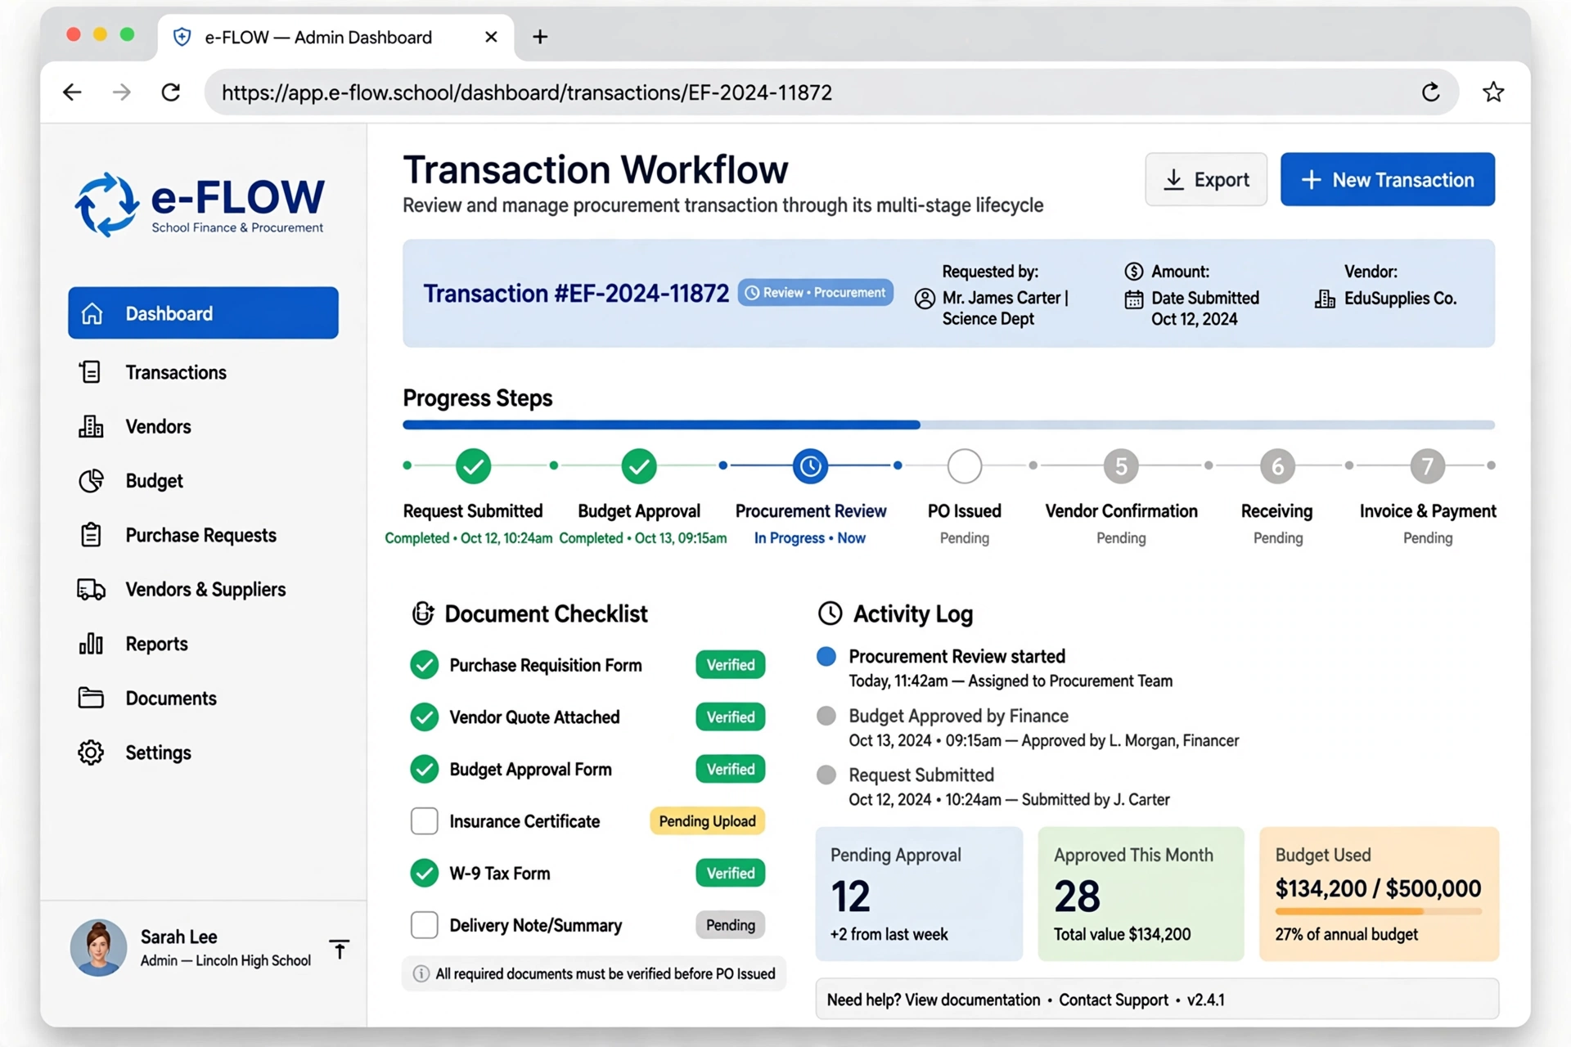Toggle Vendor Quote Attached checkmark

(424, 717)
